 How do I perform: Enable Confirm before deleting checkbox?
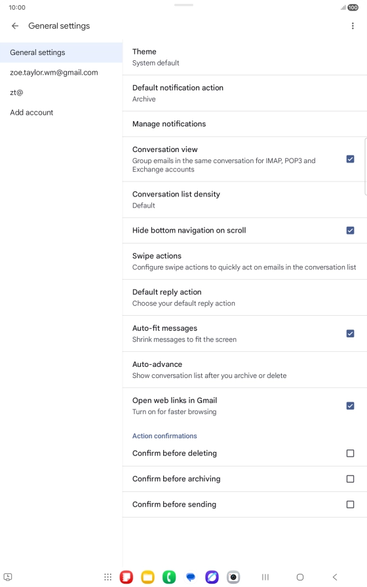click(350, 453)
